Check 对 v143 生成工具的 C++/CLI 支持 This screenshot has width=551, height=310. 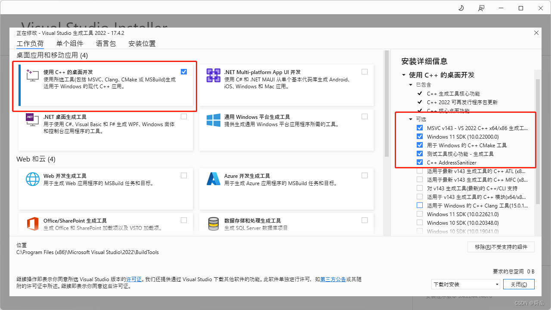coord(420,188)
